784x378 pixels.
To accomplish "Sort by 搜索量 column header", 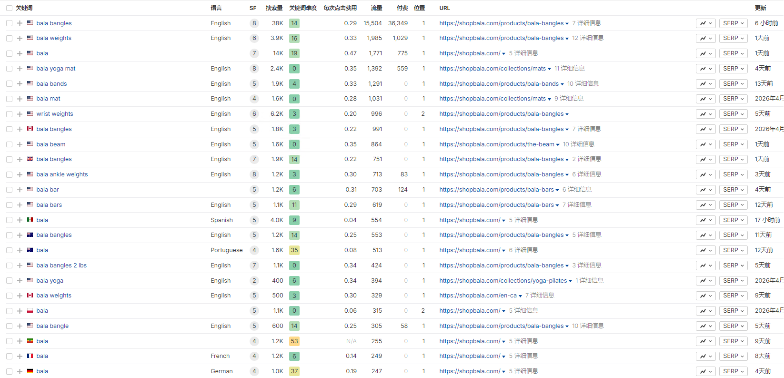I will coord(274,8).
